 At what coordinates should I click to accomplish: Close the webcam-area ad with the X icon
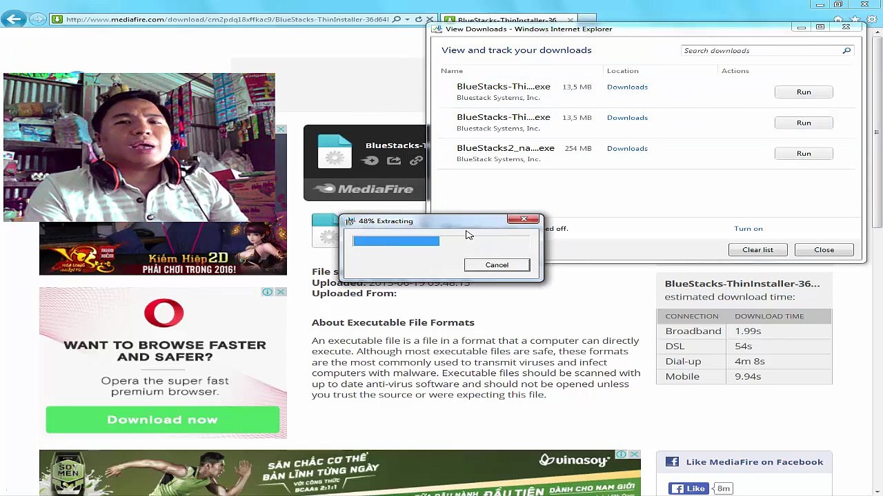click(x=281, y=130)
